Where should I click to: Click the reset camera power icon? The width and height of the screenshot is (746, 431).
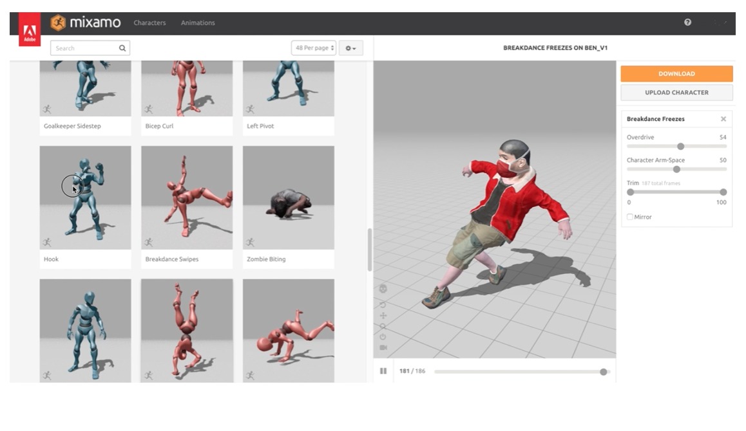(383, 336)
